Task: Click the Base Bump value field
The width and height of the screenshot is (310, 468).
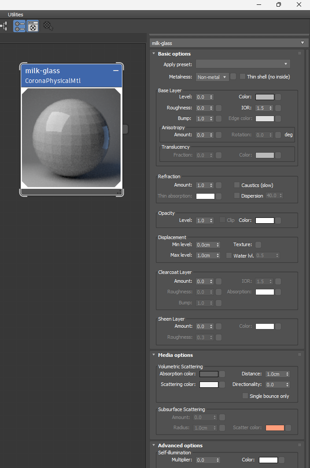Action: tap(203, 119)
